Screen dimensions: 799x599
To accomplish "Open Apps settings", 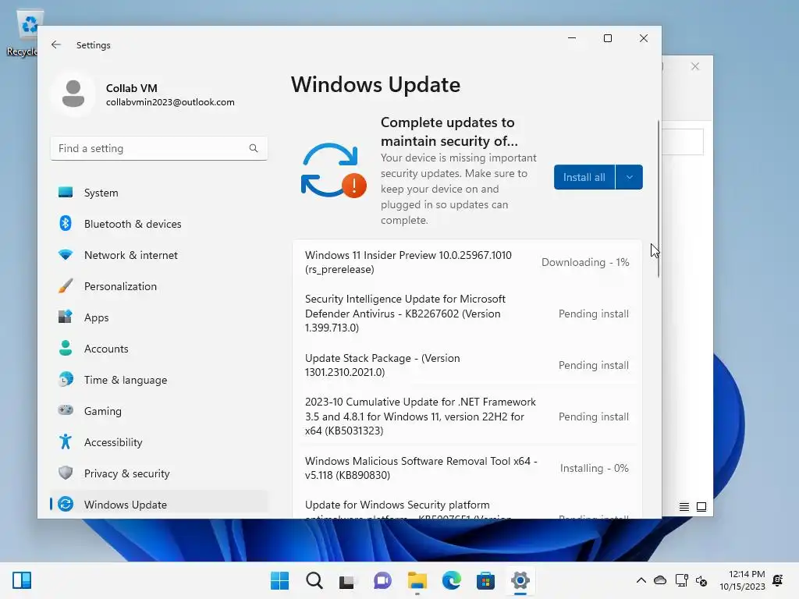I will point(159,317).
